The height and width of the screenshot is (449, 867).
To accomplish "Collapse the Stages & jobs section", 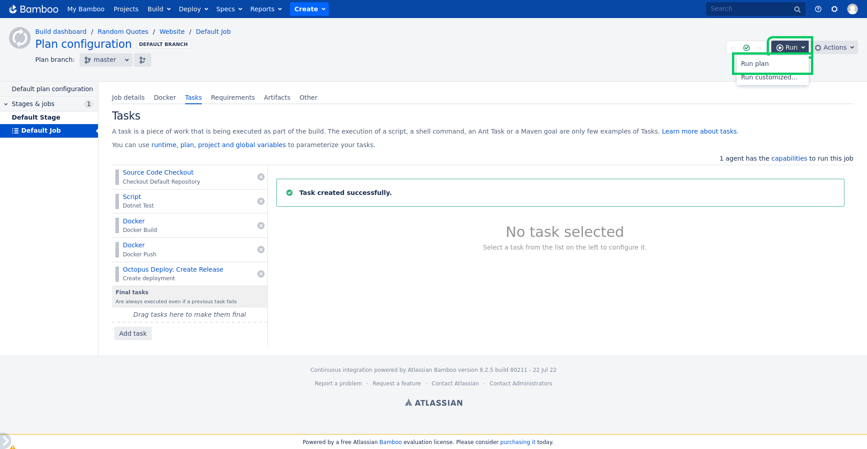I will (6, 104).
